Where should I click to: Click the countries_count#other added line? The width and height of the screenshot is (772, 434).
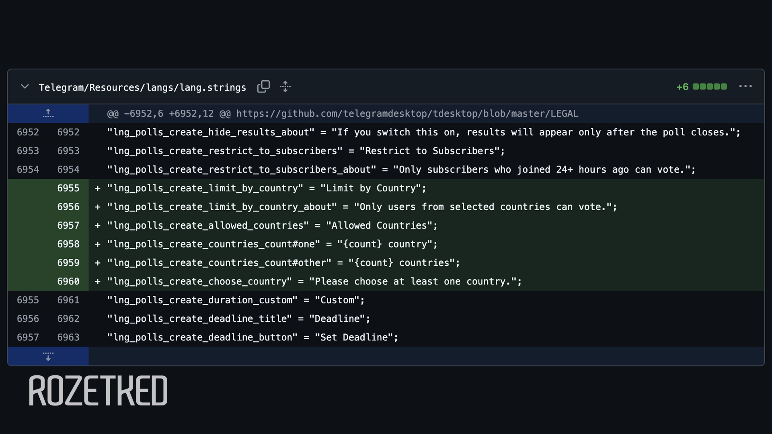pos(283,263)
